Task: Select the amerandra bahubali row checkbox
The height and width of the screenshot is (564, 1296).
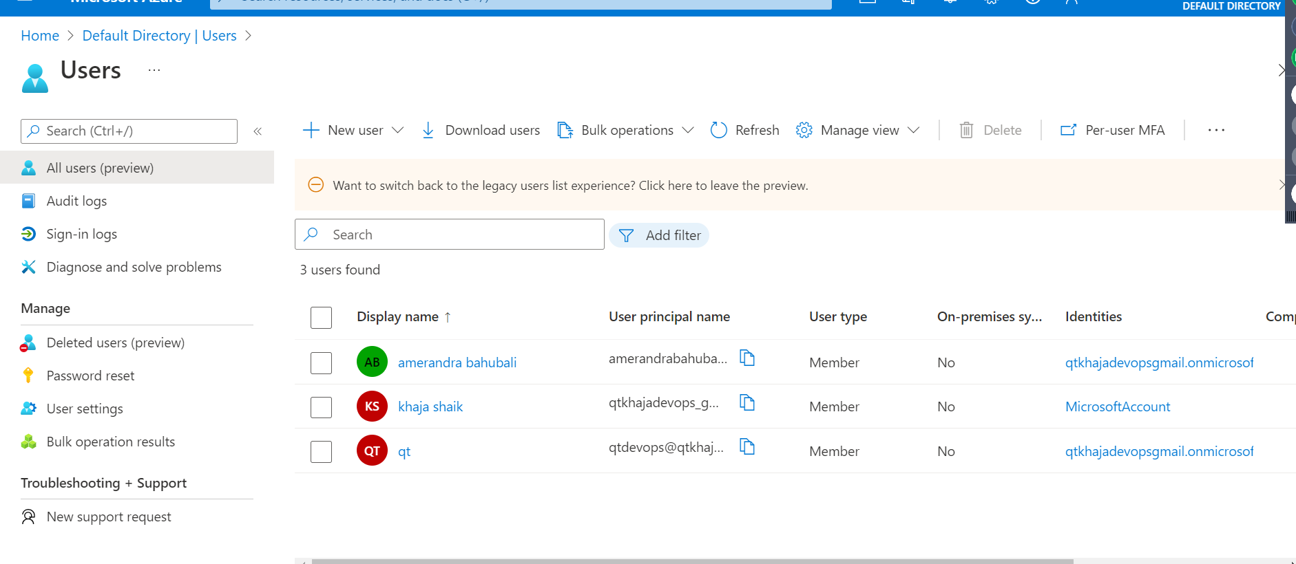Action: pyautogui.click(x=321, y=362)
